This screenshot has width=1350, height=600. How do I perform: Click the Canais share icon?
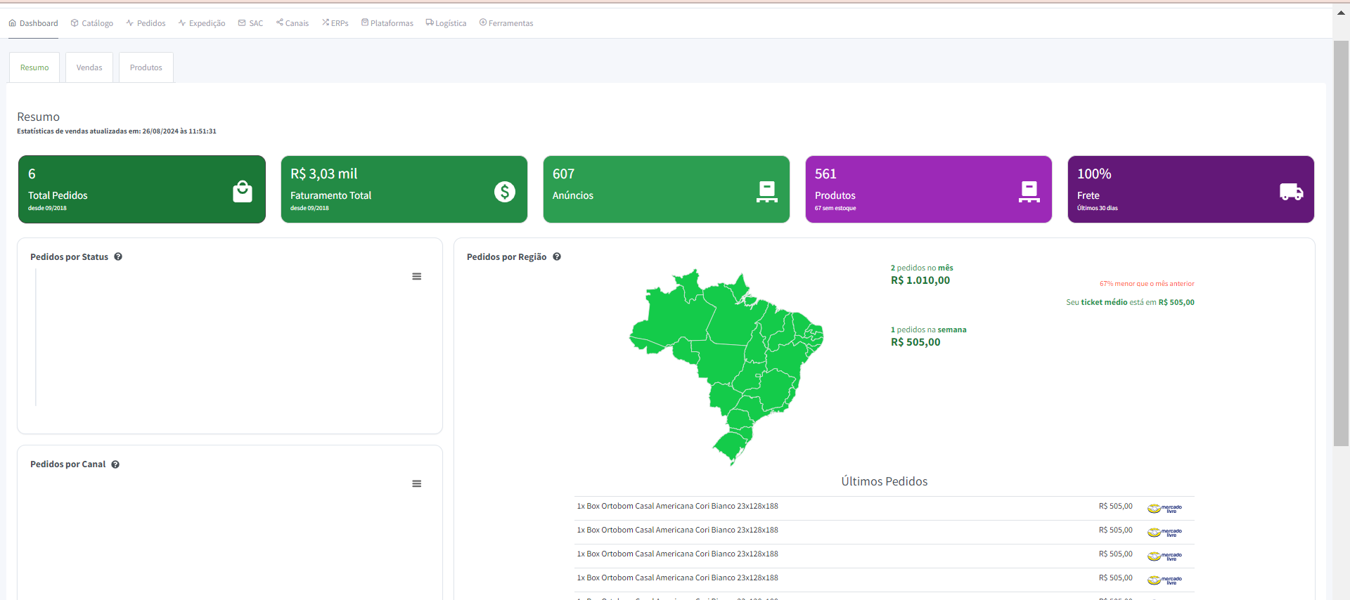(x=280, y=22)
